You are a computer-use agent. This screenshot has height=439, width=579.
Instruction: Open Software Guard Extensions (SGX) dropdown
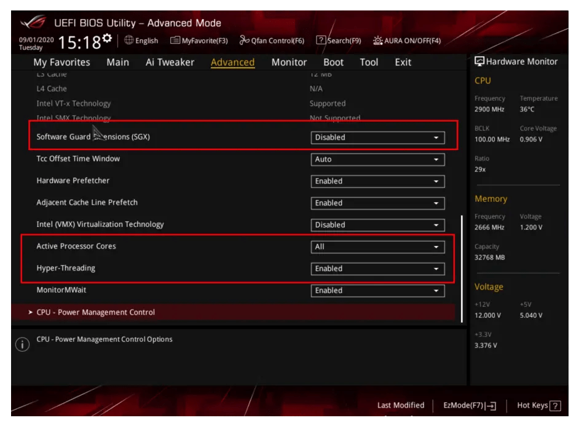coord(377,138)
